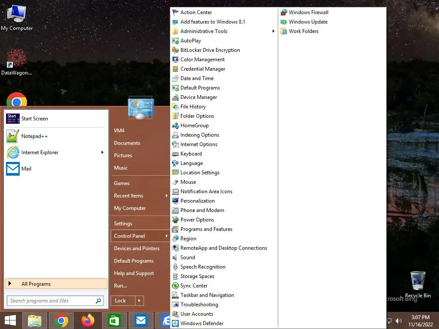Select Music in Start menu

[x=120, y=168]
